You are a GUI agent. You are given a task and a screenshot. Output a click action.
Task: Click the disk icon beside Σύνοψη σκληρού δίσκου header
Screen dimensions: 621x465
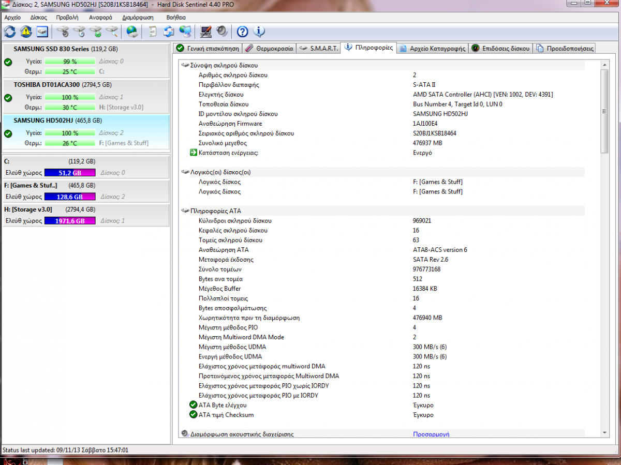pos(185,66)
